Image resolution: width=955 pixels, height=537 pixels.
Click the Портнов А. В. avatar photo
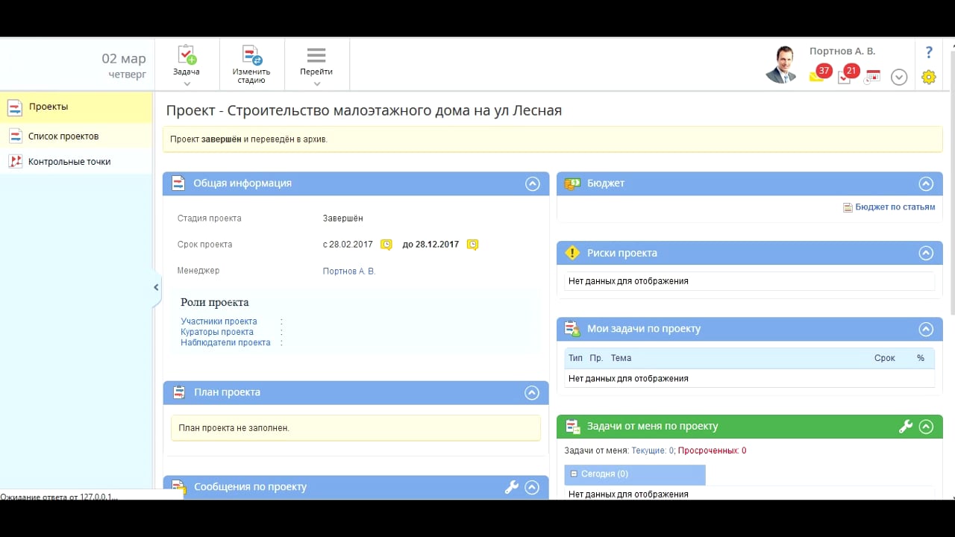pos(781,64)
